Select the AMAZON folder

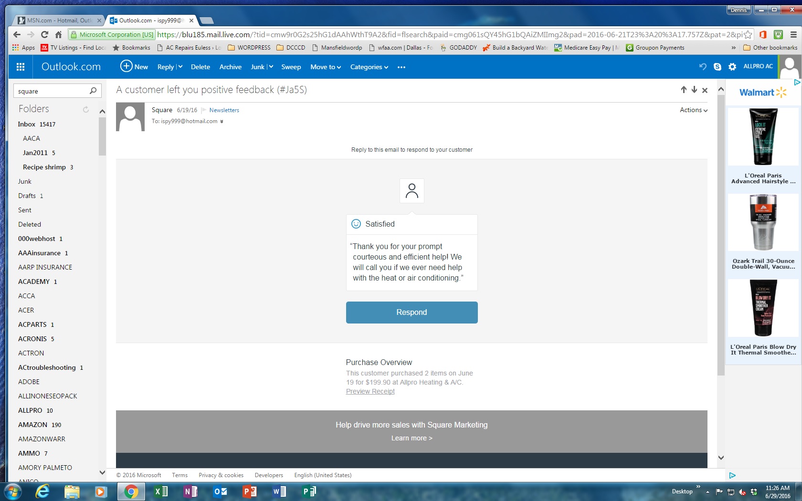coord(32,425)
